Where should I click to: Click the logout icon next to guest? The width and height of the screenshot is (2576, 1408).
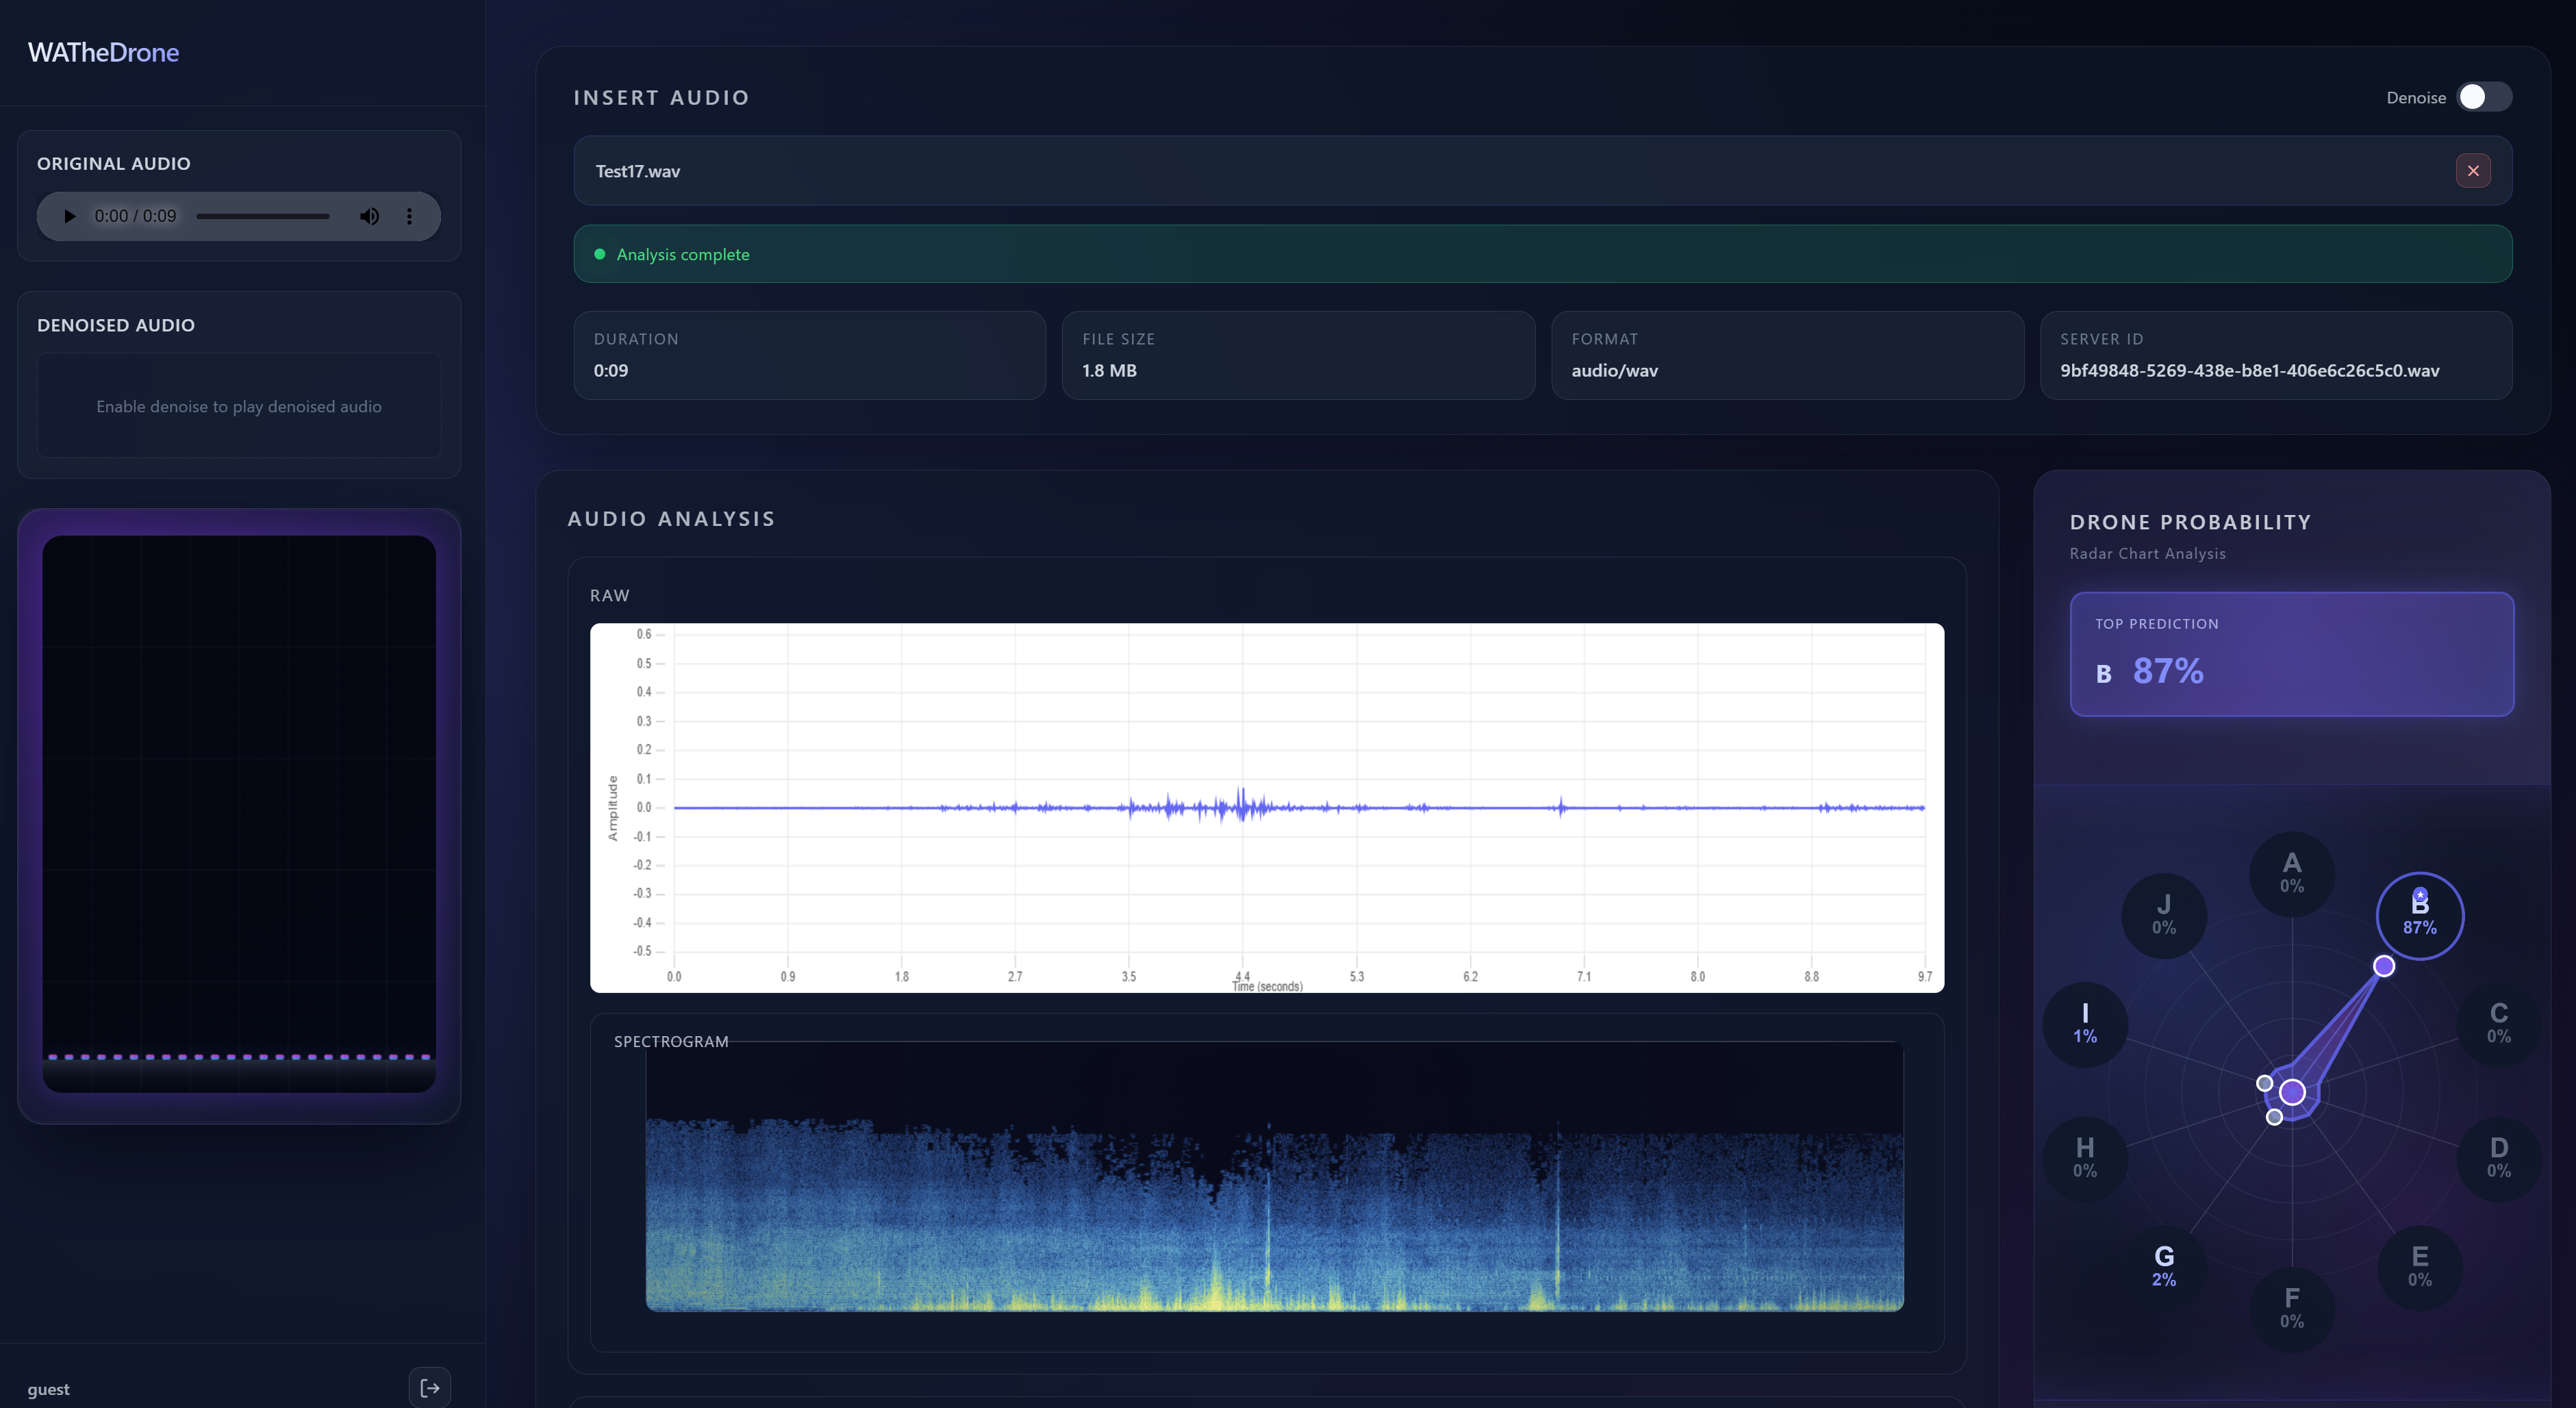click(429, 1387)
